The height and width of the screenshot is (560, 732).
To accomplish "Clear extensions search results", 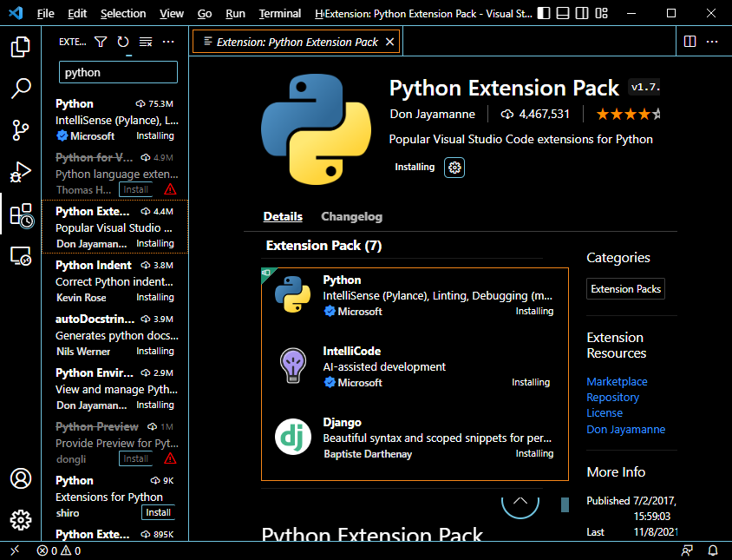I will coord(146,42).
